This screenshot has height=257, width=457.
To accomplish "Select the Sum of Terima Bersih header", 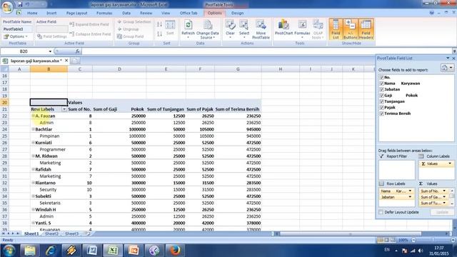I will [x=238, y=109].
